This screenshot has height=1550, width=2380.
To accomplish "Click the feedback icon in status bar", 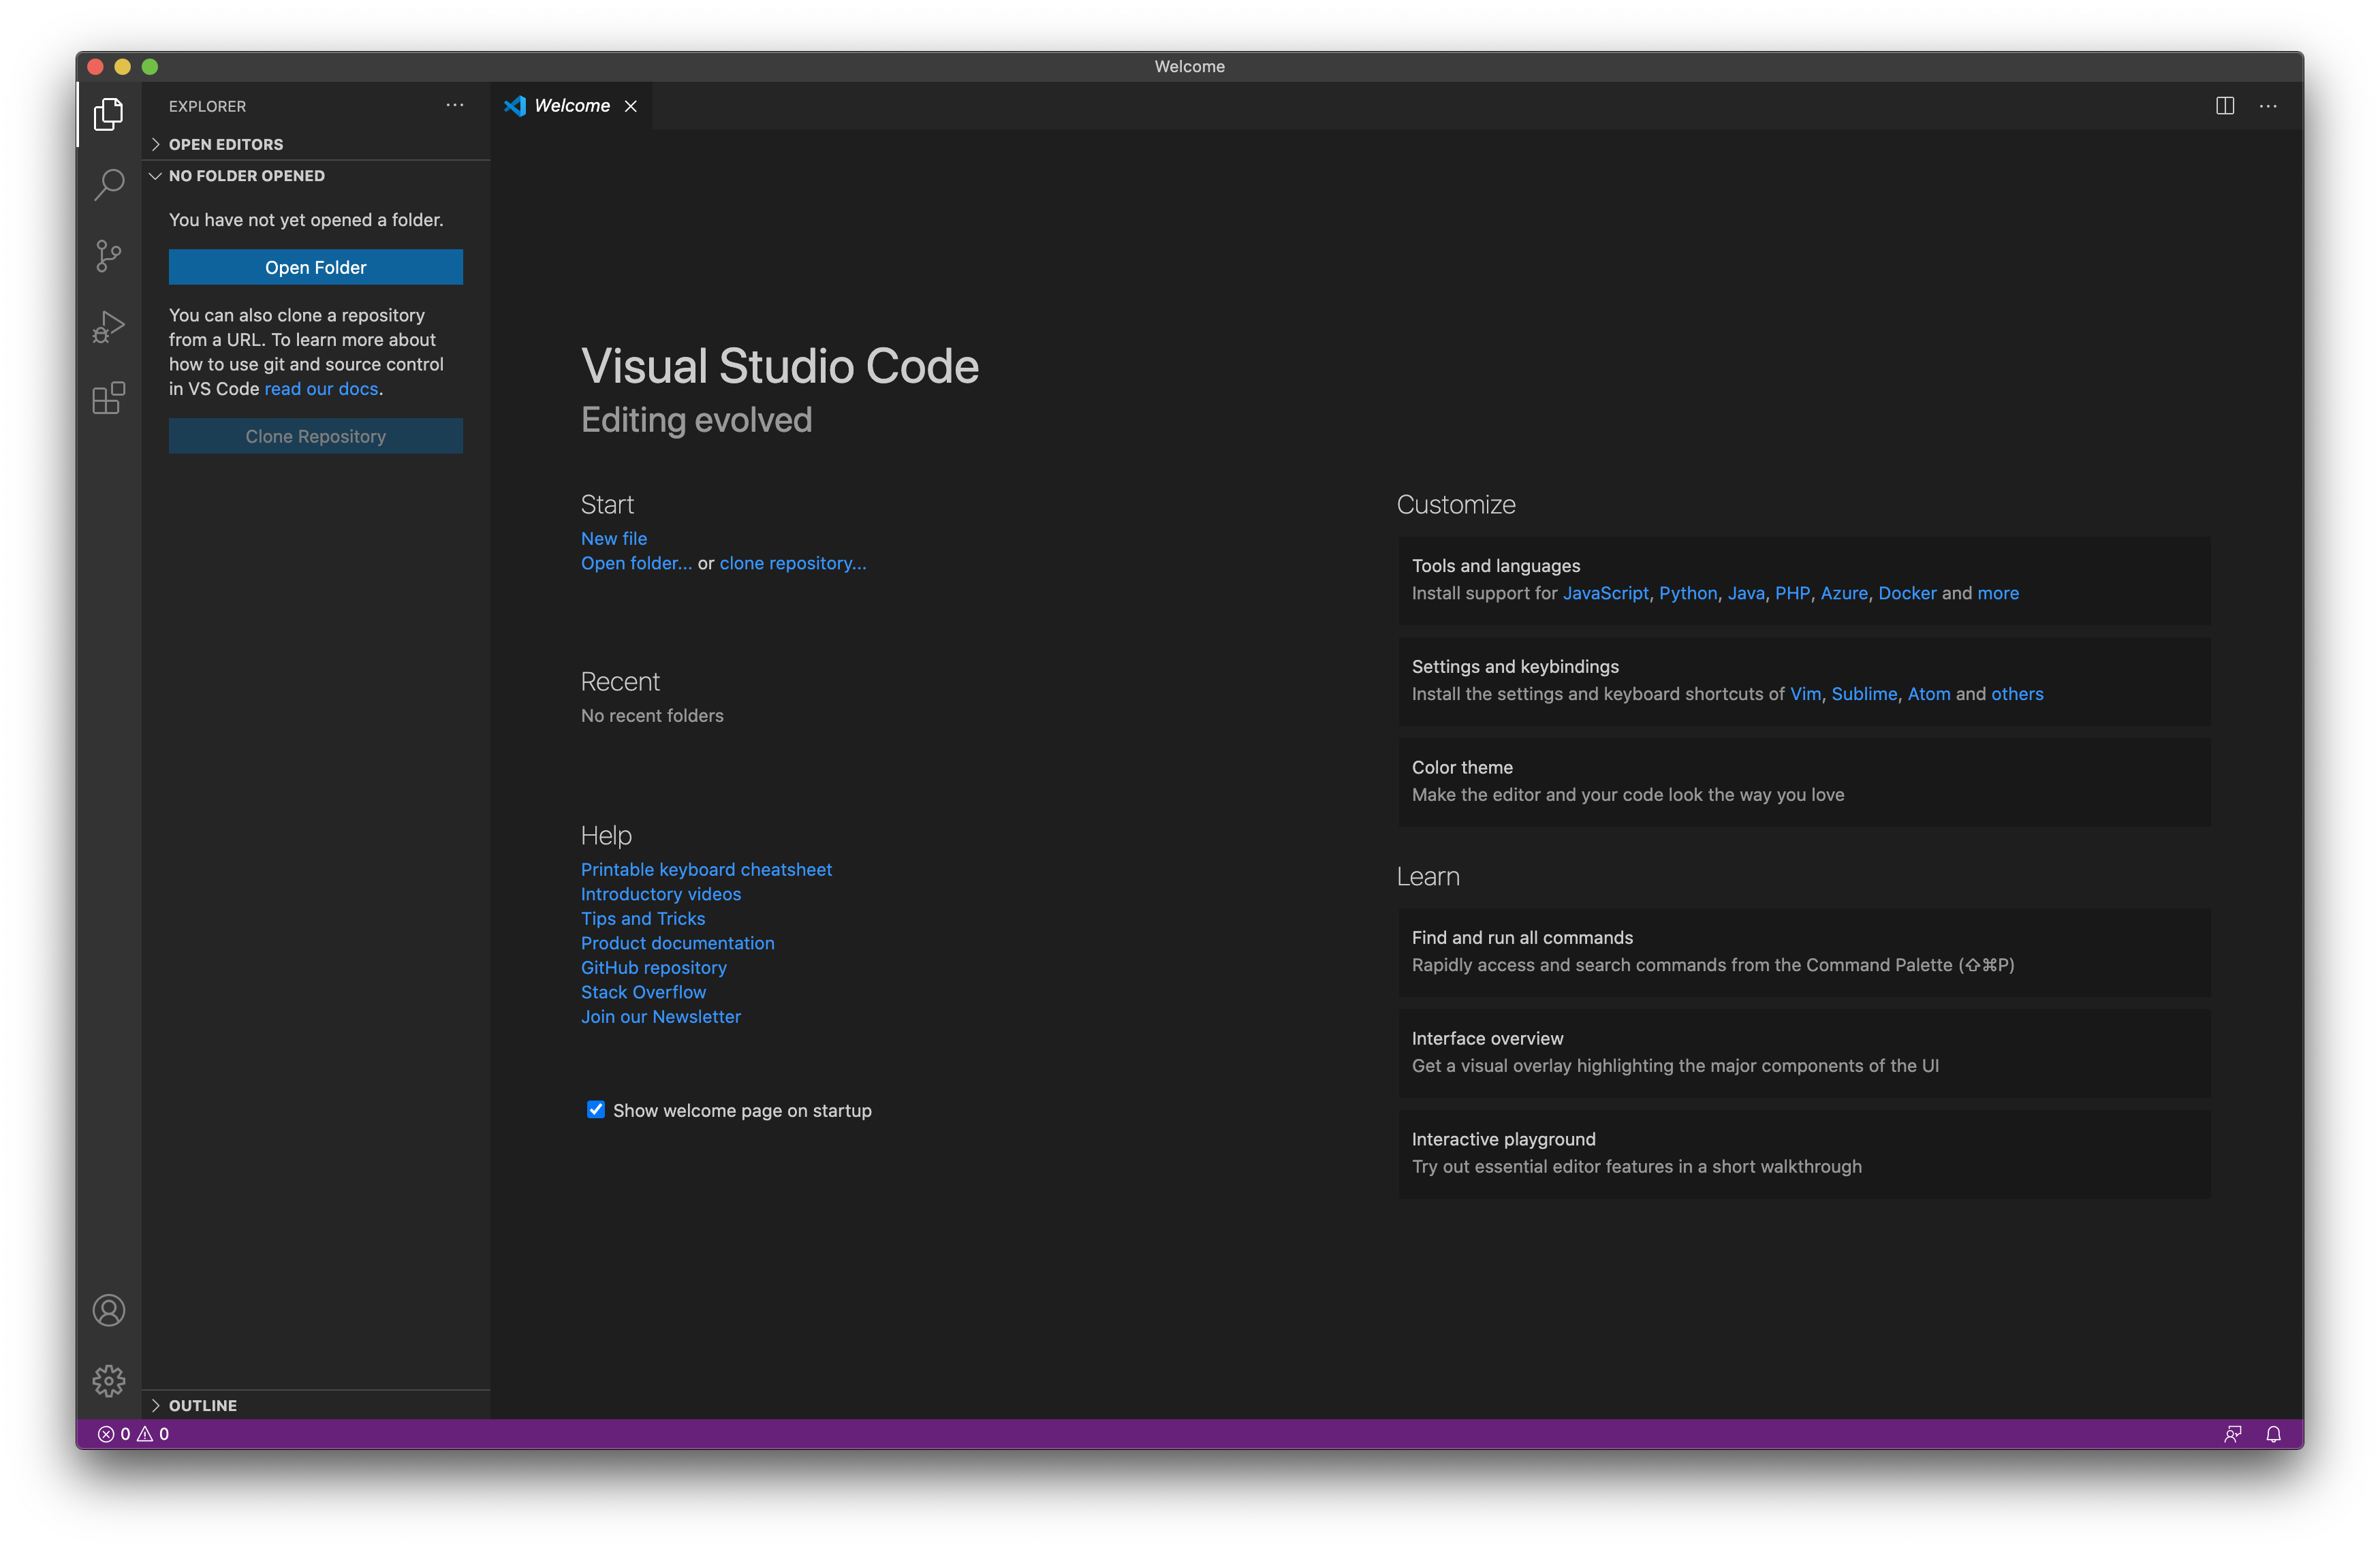I will (x=2232, y=1434).
